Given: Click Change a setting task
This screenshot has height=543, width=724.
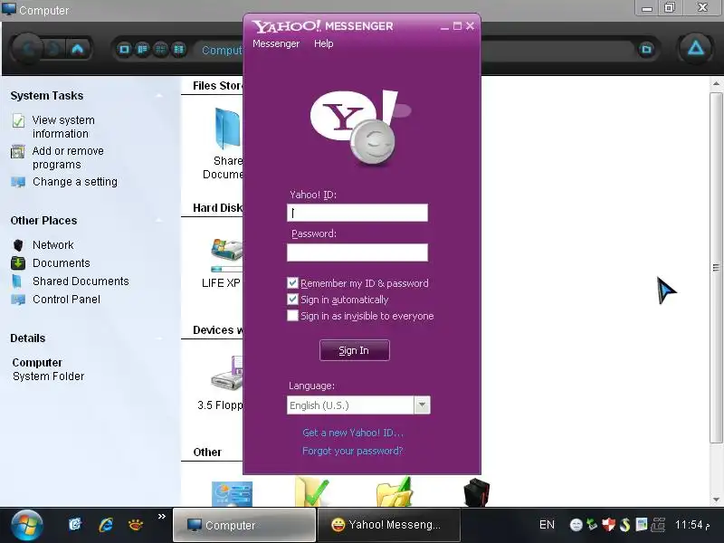Looking at the screenshot, I should (75, 182).
